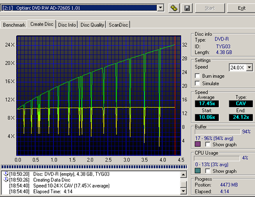This screenshot has width=255, height=197.
Task: Check Show graph under Buffer
Action: click(208, 144)
